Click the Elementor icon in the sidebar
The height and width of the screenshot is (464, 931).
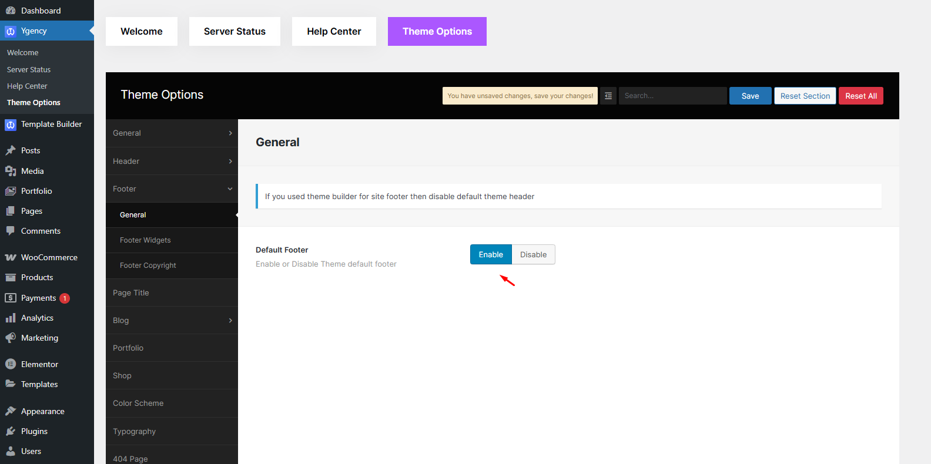click(x=11, y=364)
